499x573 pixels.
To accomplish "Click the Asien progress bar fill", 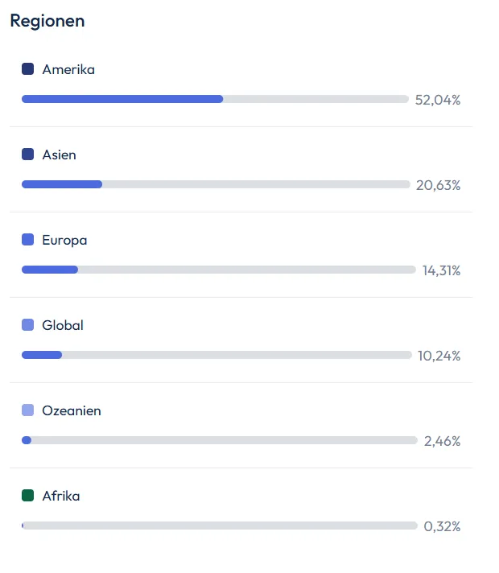I will (x=62, y=184).
